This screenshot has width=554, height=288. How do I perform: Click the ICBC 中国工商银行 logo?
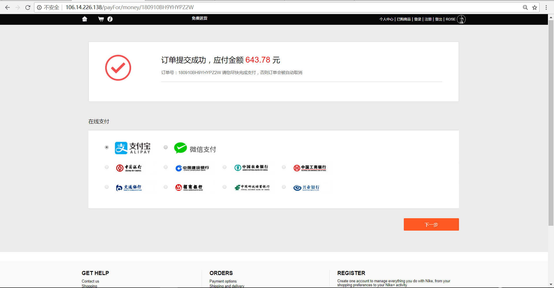click(x=310, y=168)
